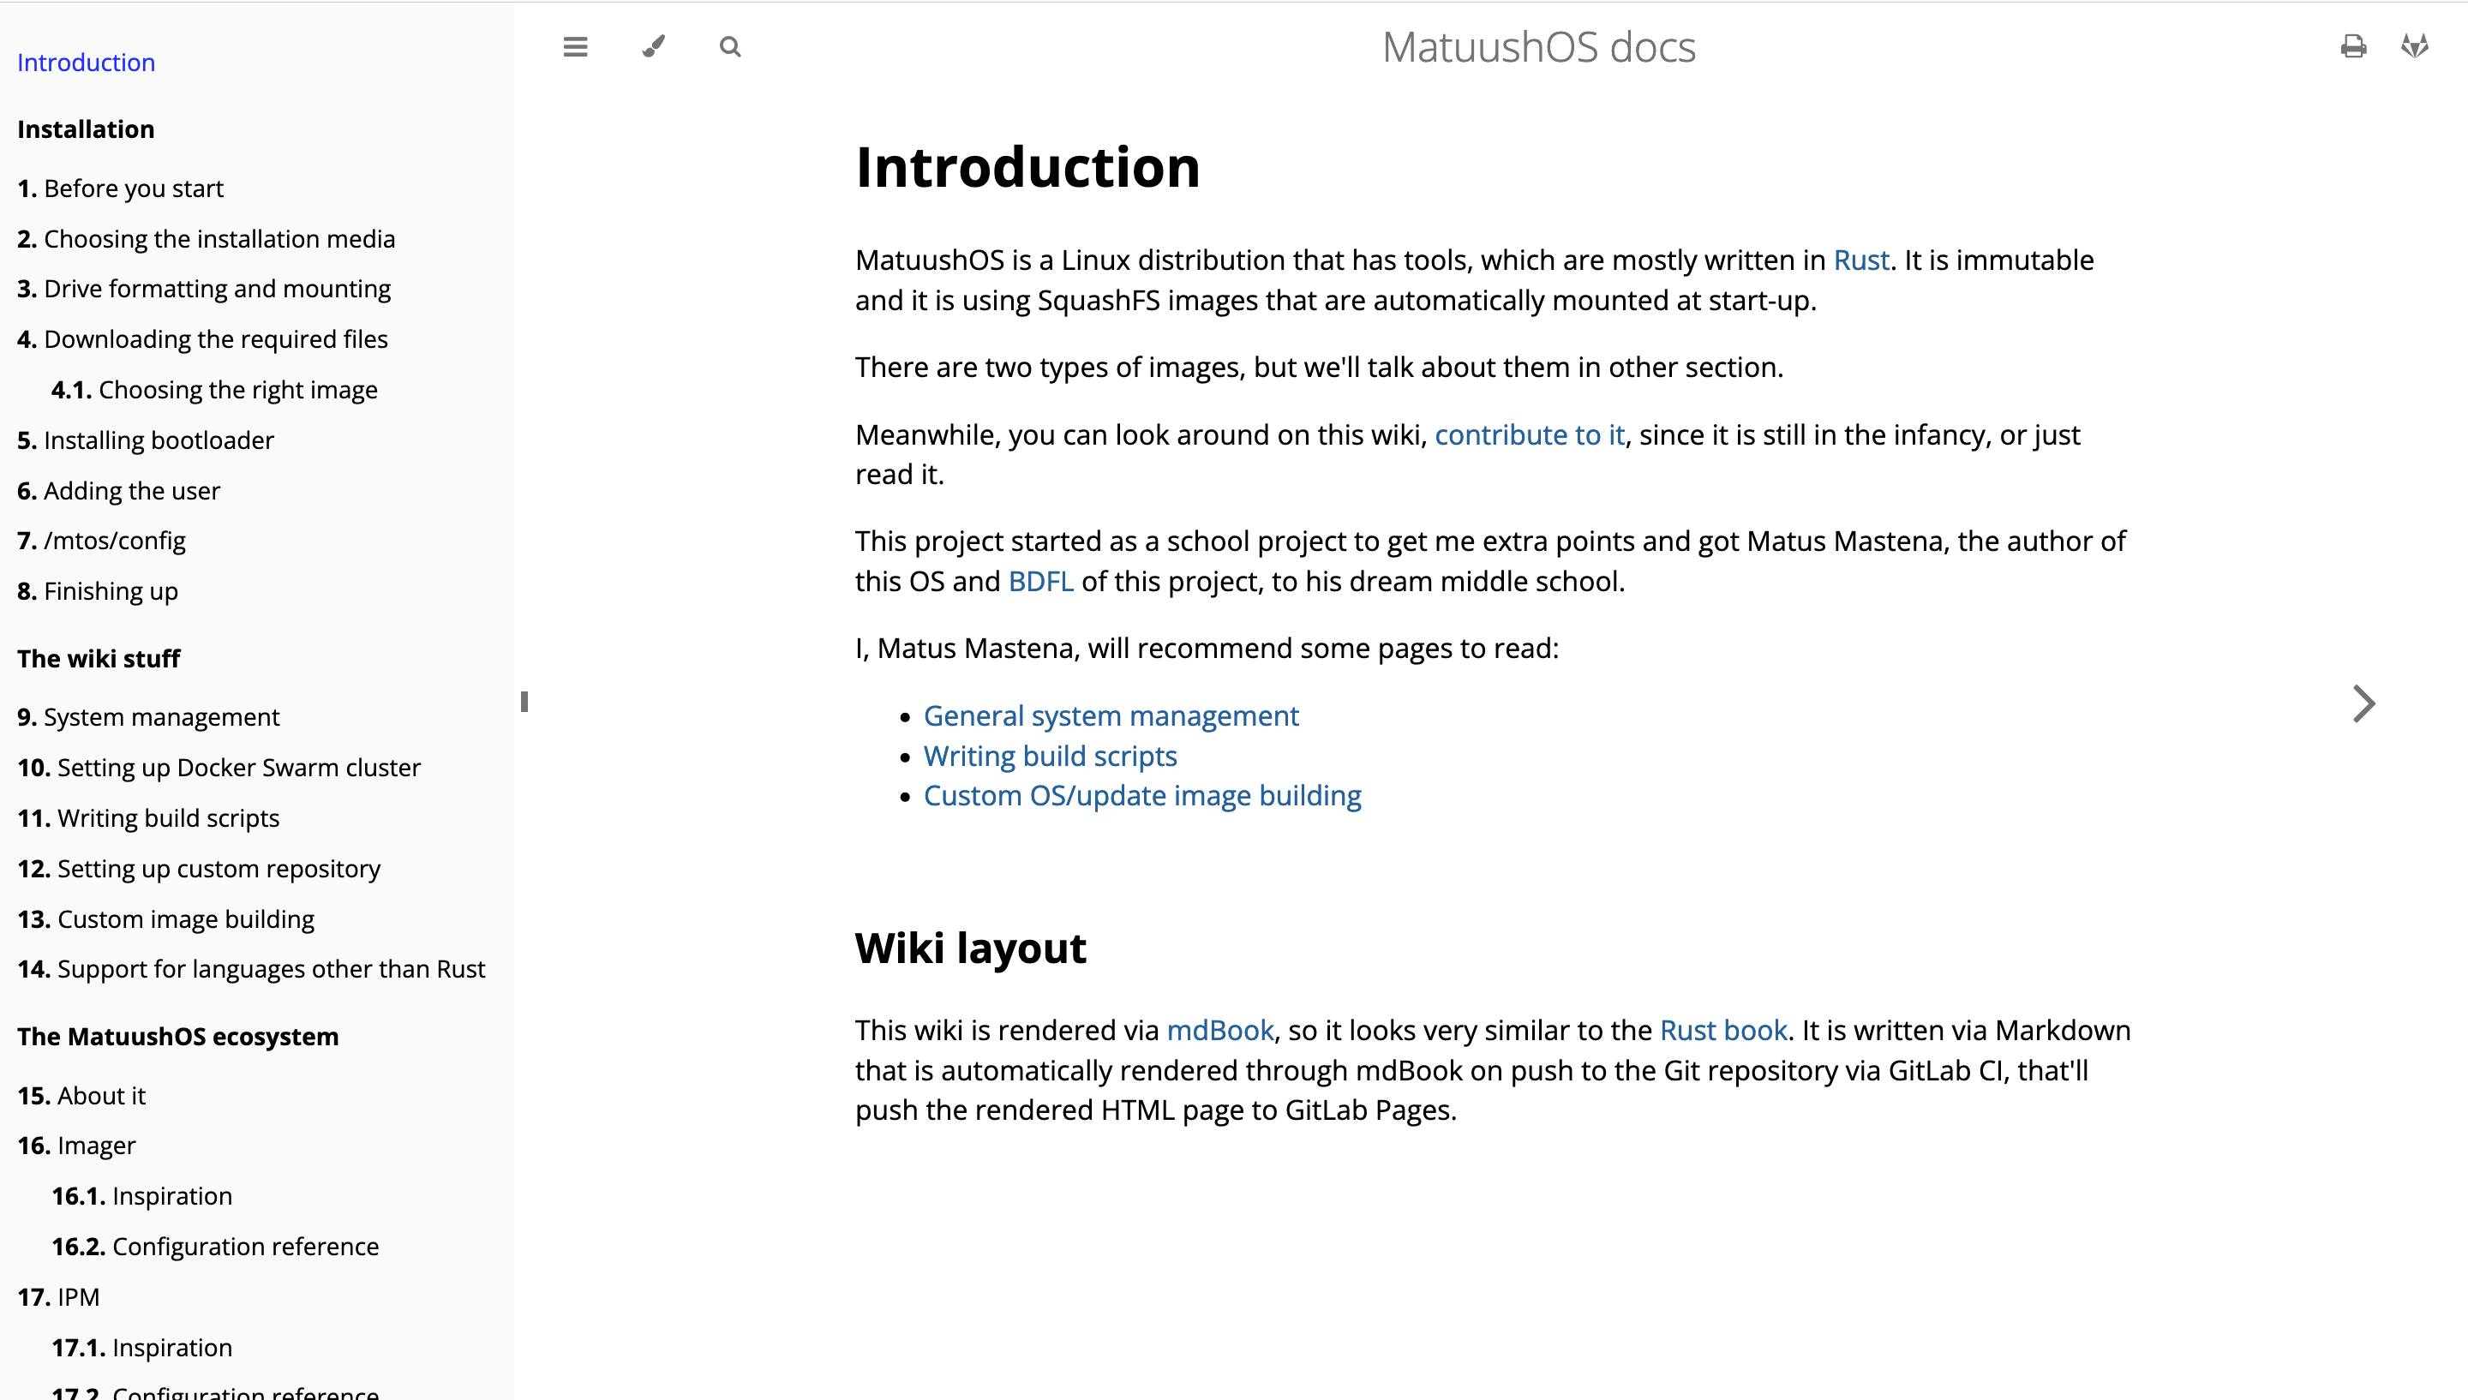Follow the Rust link in the first paragraph
This screenshot has height=1400, width=2468.
click(x=1861, y=260)
